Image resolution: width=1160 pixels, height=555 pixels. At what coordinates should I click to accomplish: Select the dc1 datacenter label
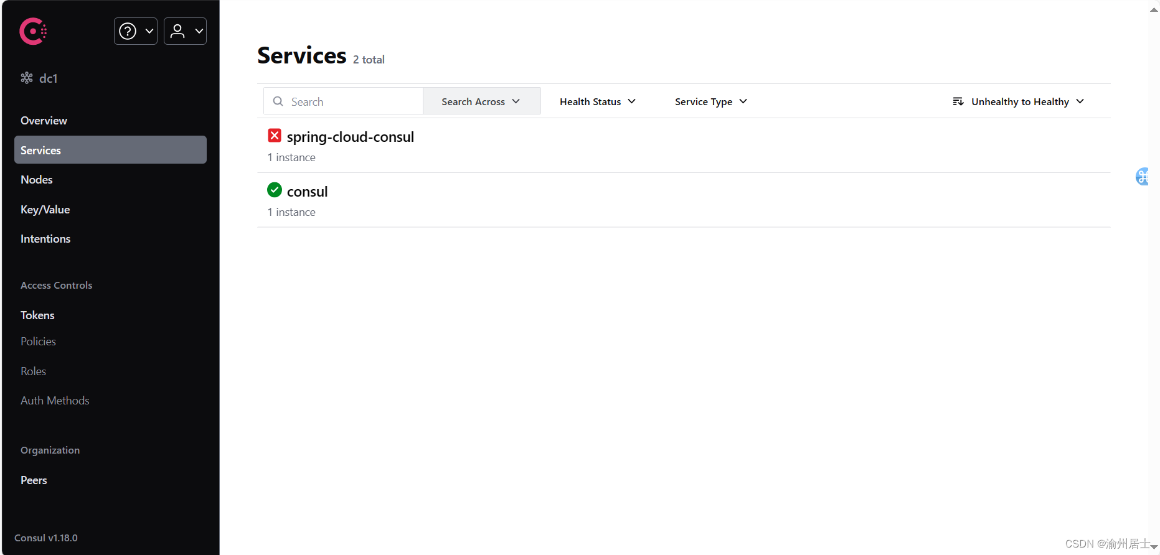click(x=49, y=78)
